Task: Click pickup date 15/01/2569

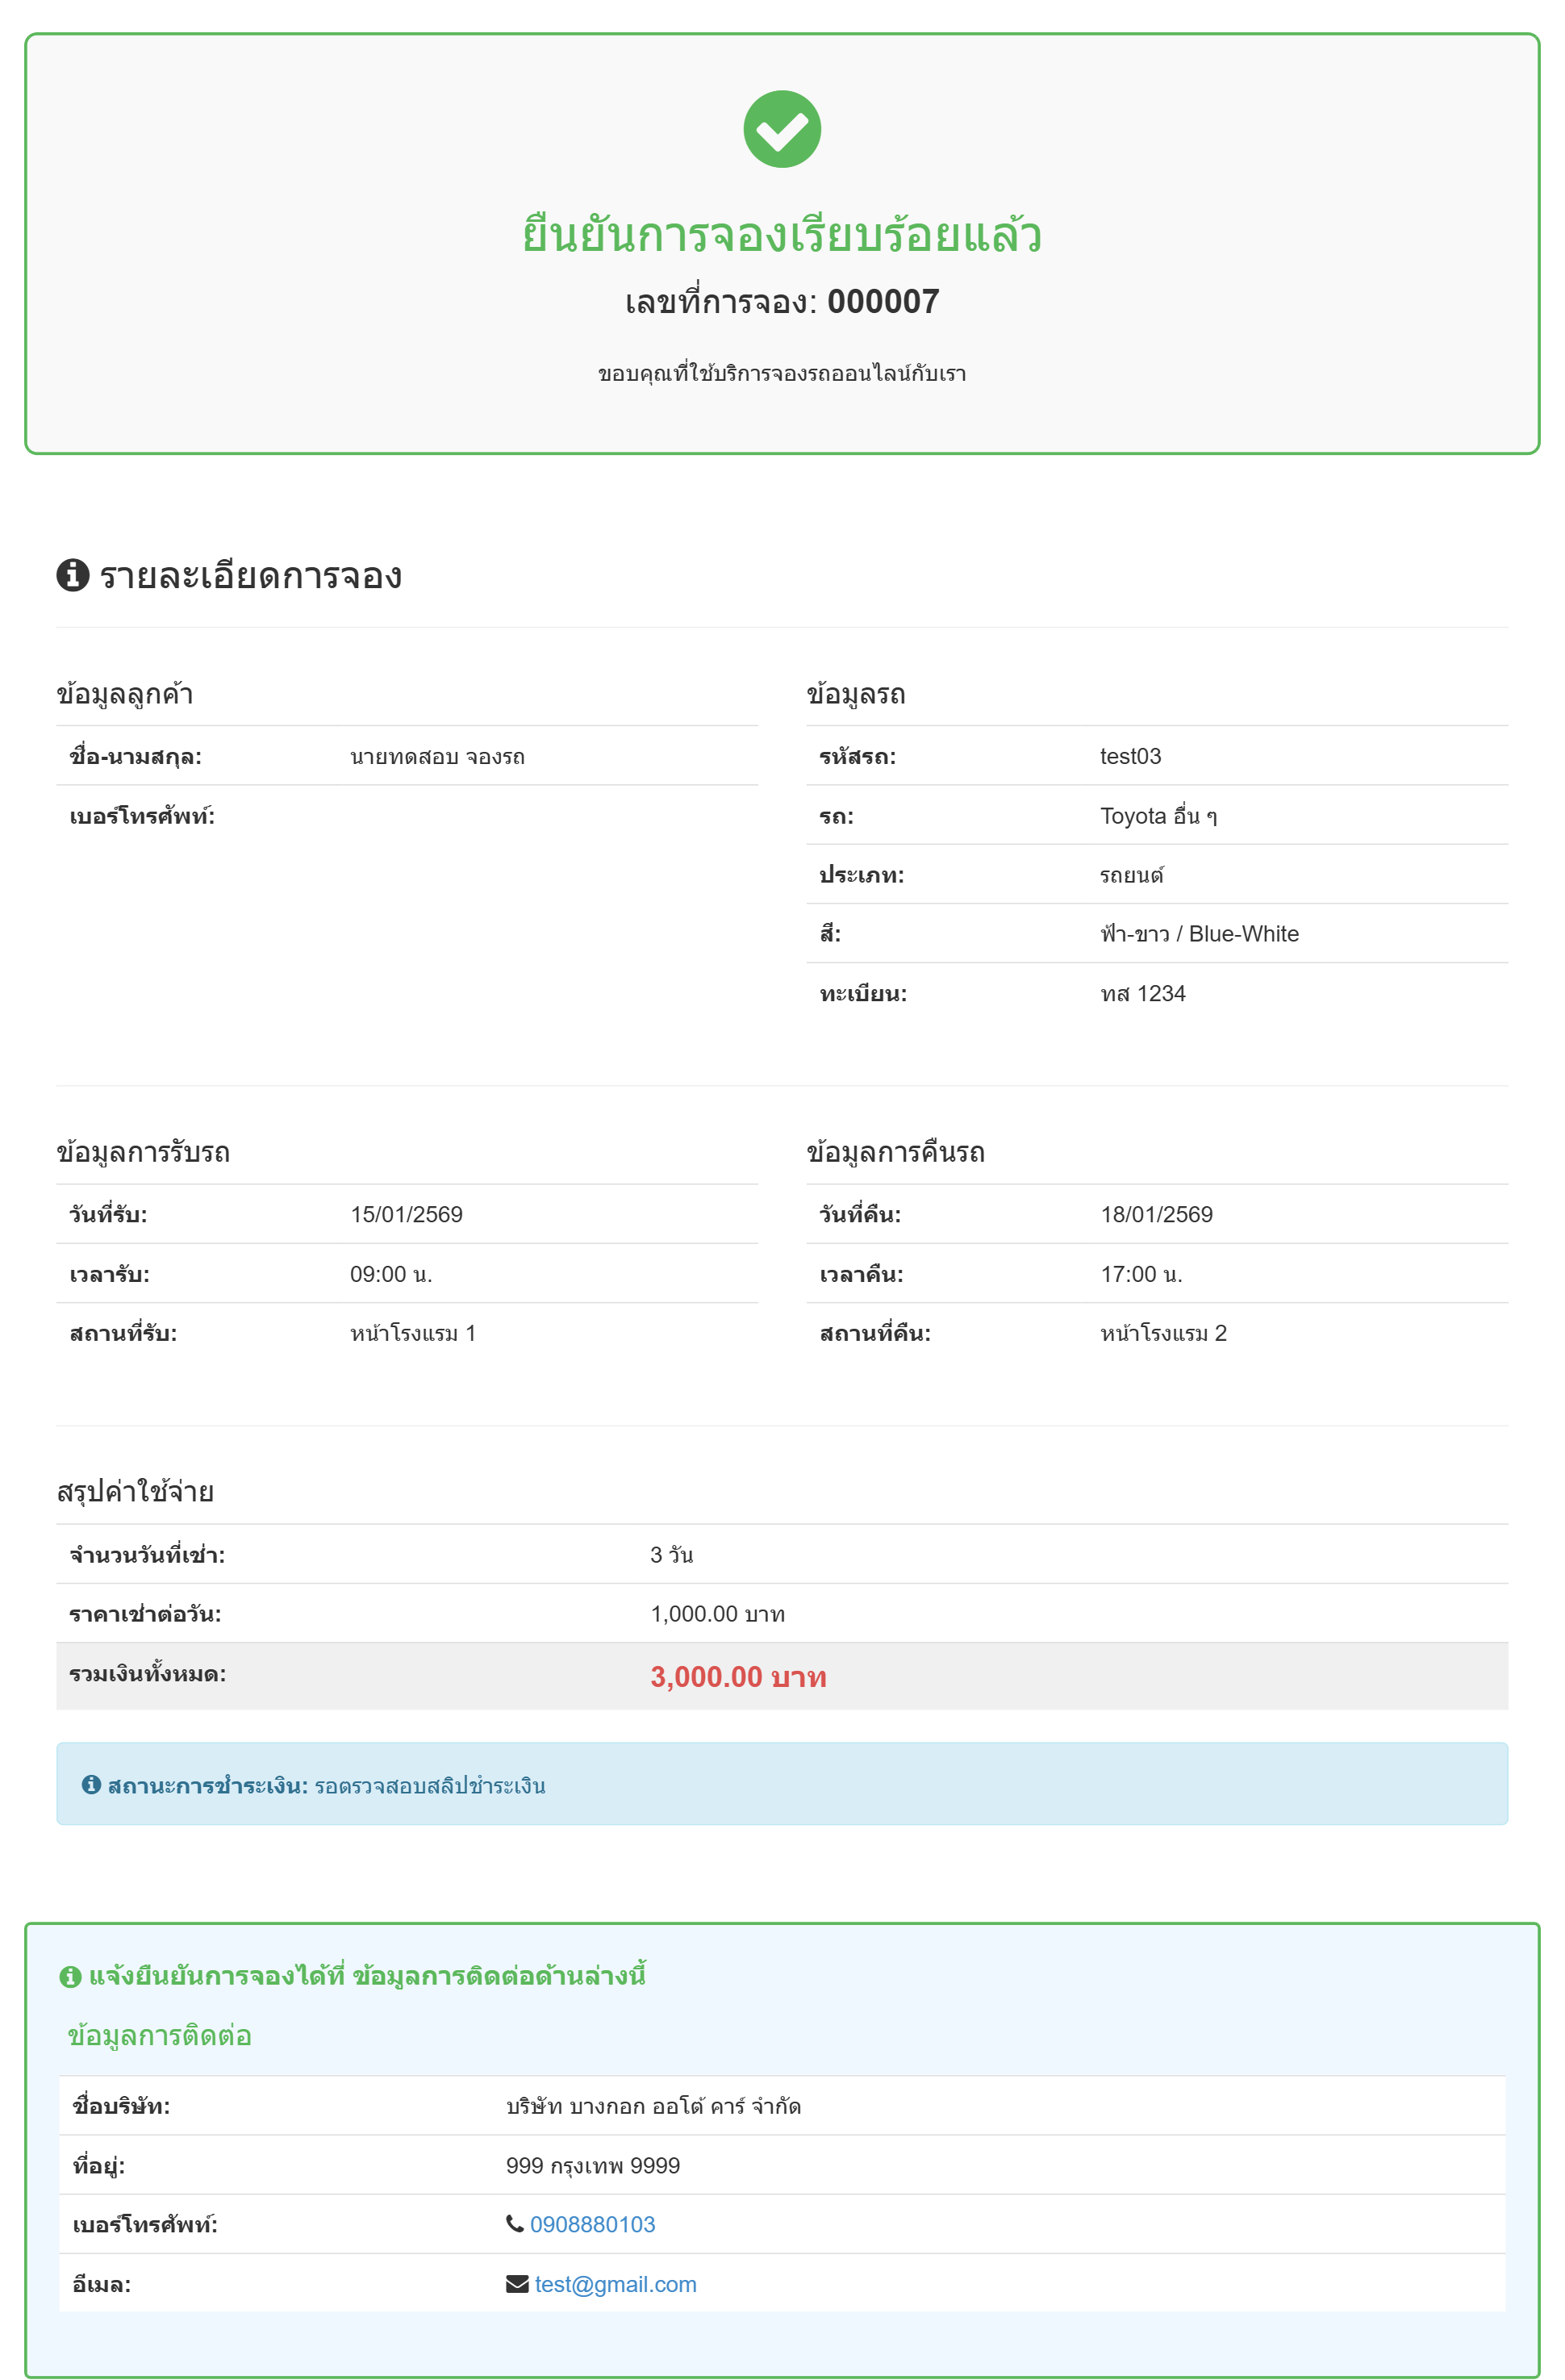Action: click(x=406, y=1214)
